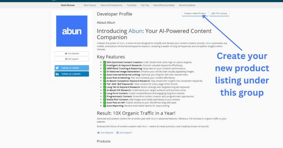Image resolution: width=283 pixels, height=148 pixels.
Task: Click the Follow on LinkedIn button
Action: pos(72,74)
